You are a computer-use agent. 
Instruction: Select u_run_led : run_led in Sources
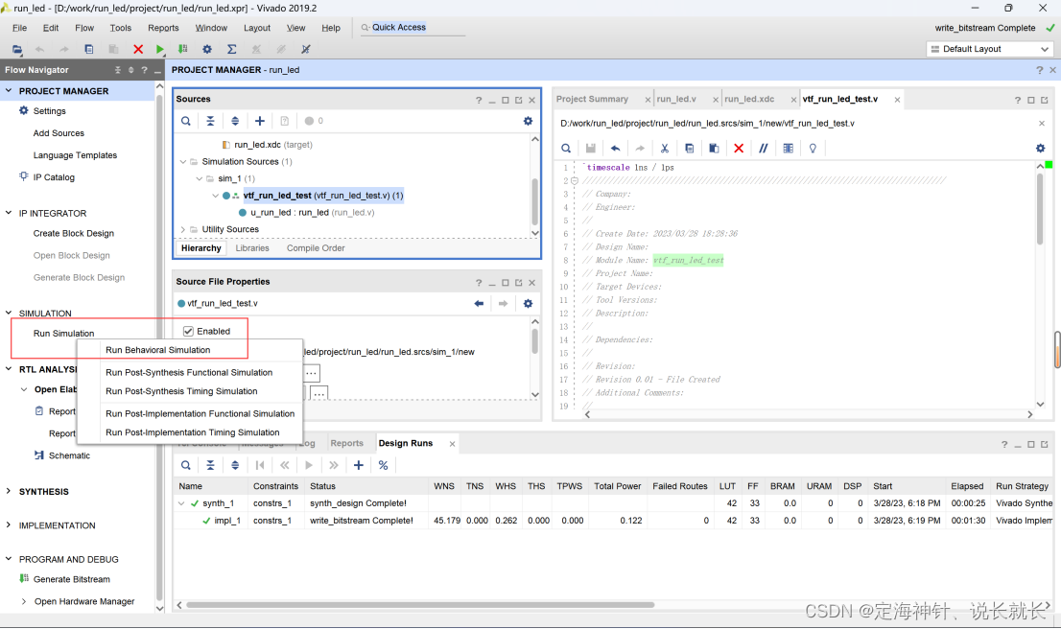[x=313, y=212]
